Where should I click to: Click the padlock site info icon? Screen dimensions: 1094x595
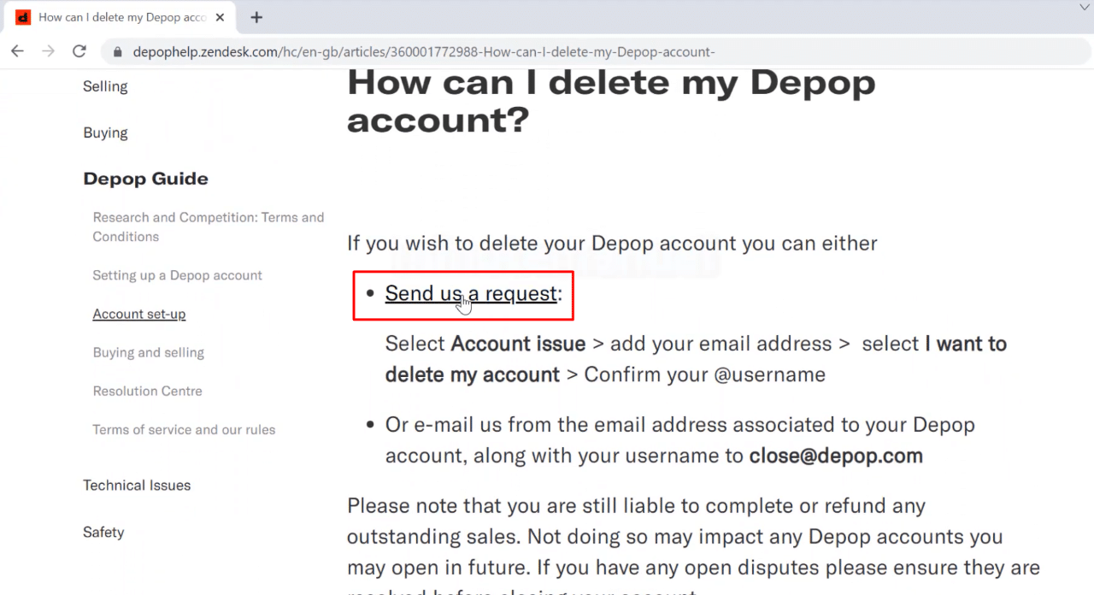click(x=117, y=52)
